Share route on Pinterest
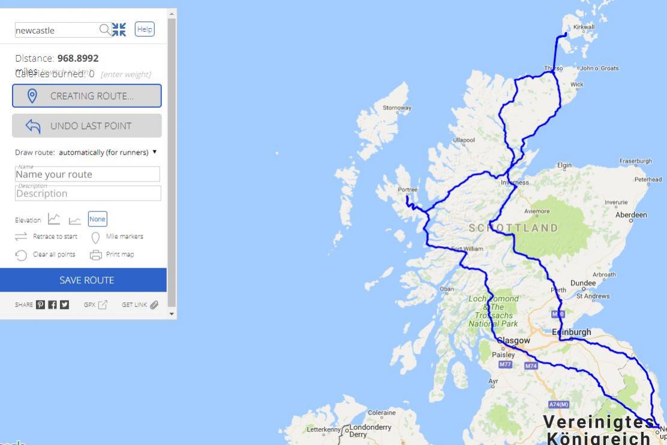 [40, 304]
